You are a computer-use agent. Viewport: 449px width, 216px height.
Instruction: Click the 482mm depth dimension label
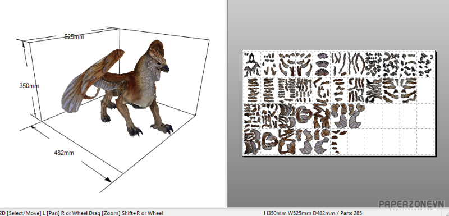pos(64,153)
